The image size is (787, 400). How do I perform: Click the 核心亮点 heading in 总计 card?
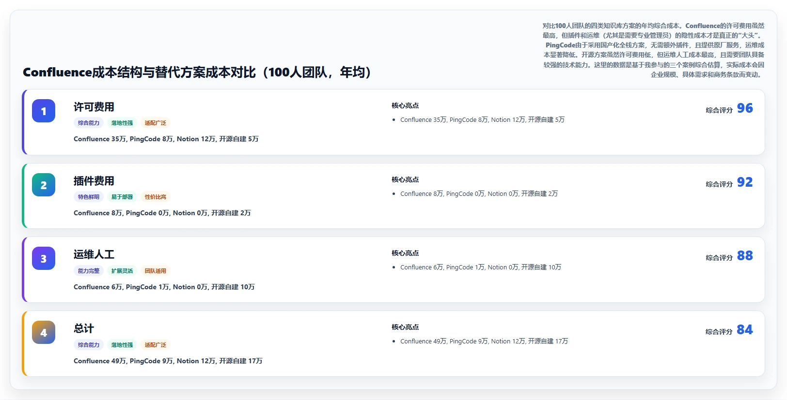405,327
